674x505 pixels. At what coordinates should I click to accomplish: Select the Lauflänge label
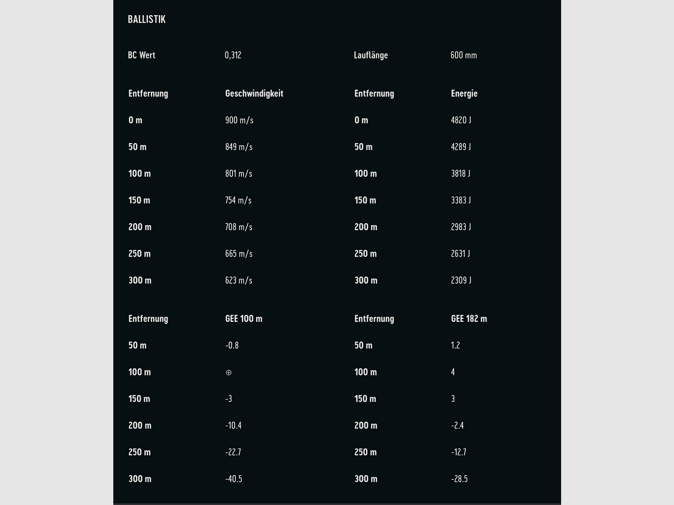pyautogui.click(x=371, y=55)
